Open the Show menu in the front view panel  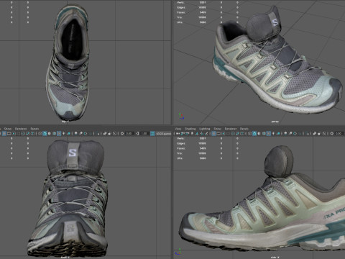tap(8, 129)
